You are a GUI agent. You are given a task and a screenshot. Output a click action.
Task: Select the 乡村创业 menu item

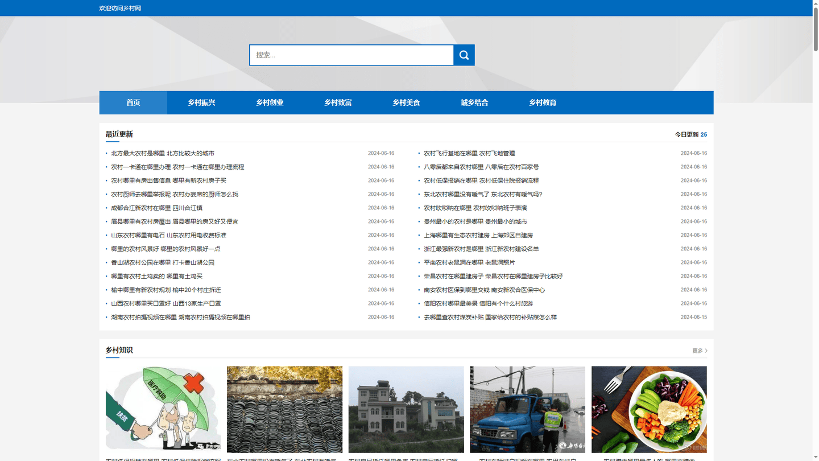(270, 103)
